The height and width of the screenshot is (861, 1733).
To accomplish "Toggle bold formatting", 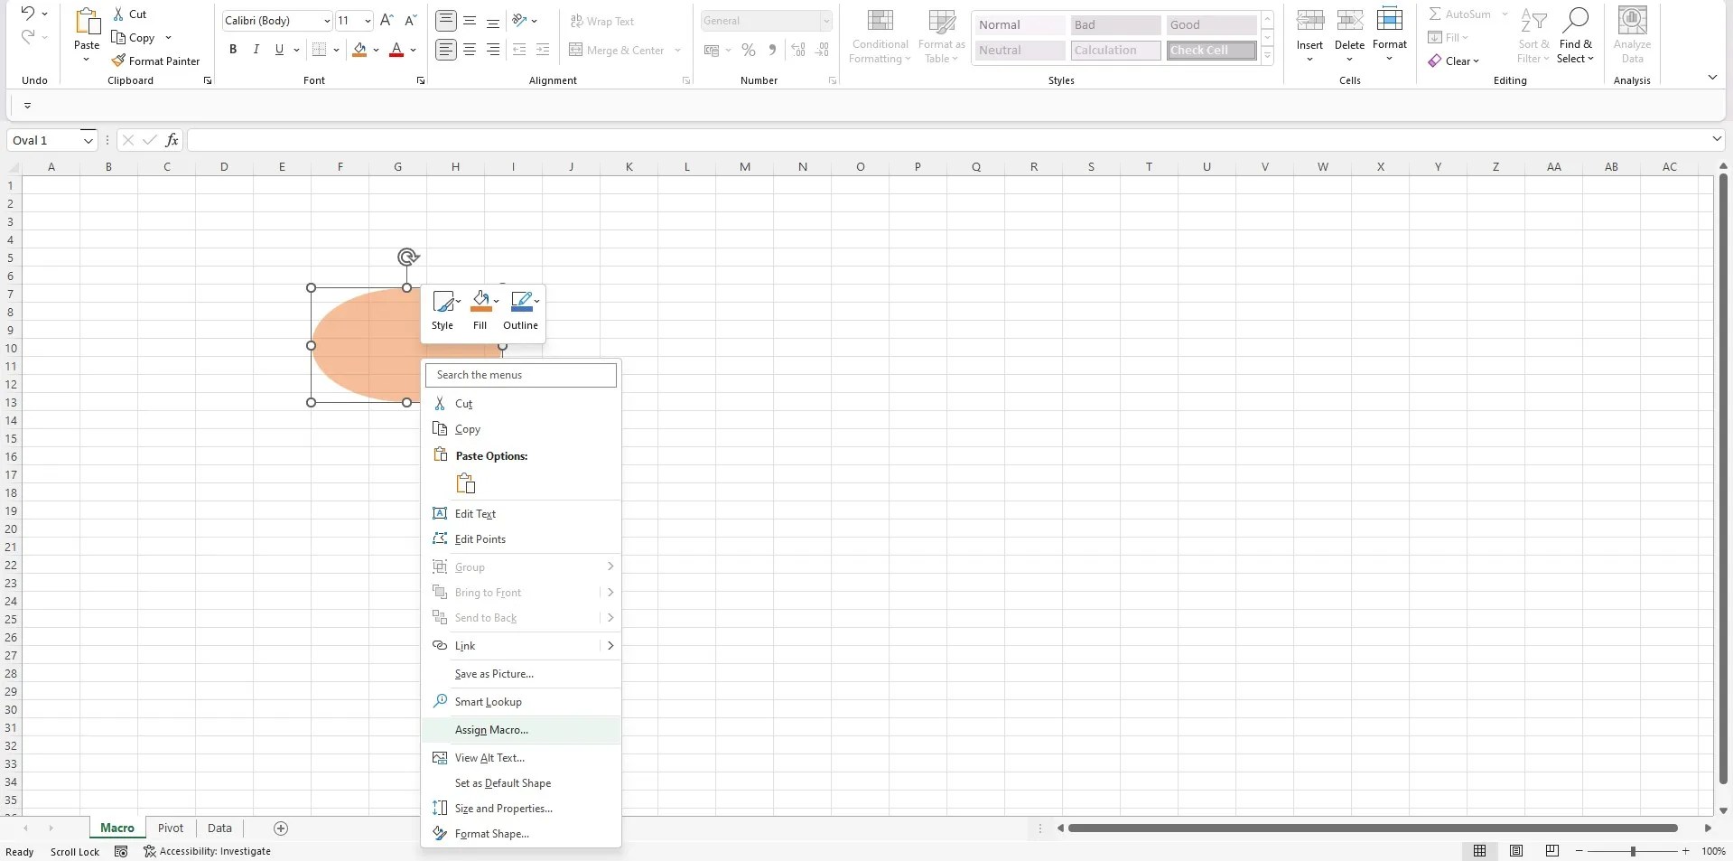I will click(x=232, y=49).
